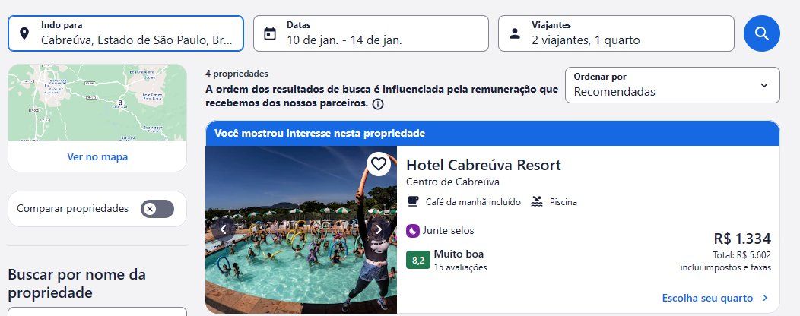Open the Datas picker 10 de jan. - 14 de jan.
Image resolution: width=800 pixels, height=316 pixels.
(x=371, y=33)
